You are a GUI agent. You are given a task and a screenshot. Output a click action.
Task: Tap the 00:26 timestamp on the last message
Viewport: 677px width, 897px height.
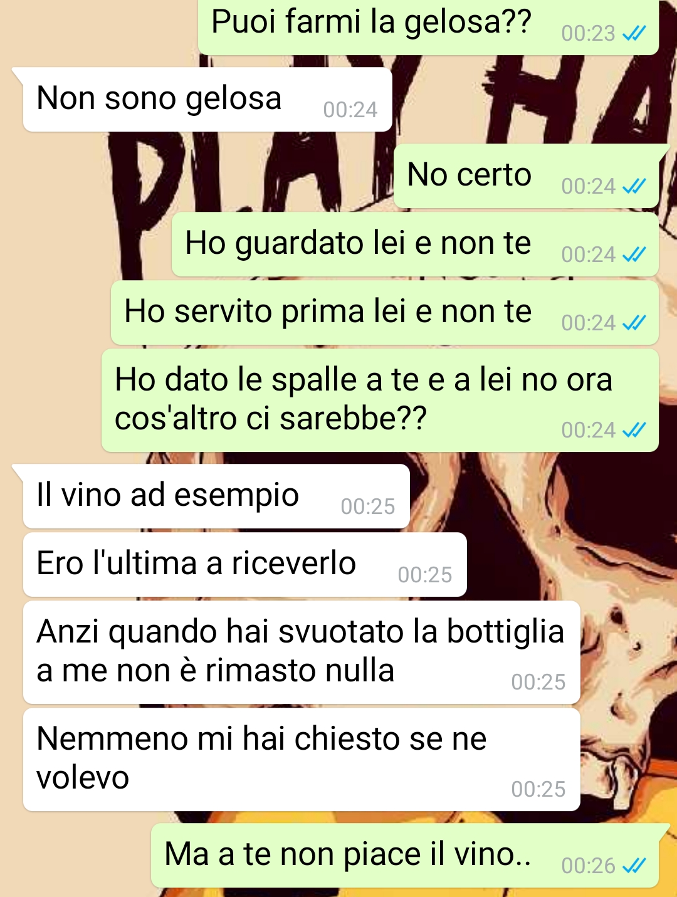588,866
